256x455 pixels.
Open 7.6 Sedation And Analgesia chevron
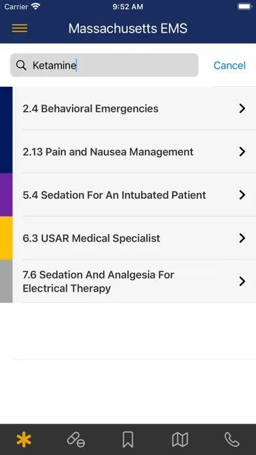[x=242, y=282]
